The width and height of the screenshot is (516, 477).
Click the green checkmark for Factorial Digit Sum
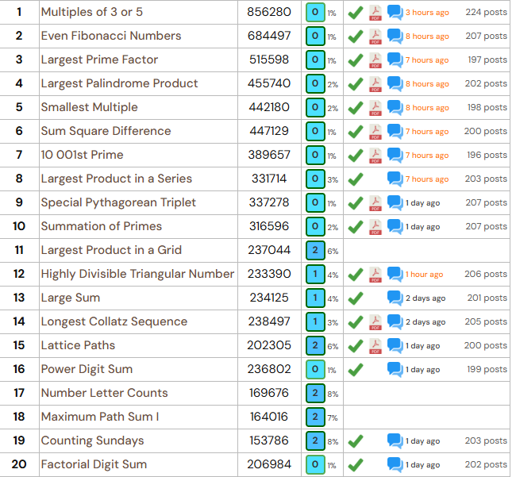tap(356, 465)
